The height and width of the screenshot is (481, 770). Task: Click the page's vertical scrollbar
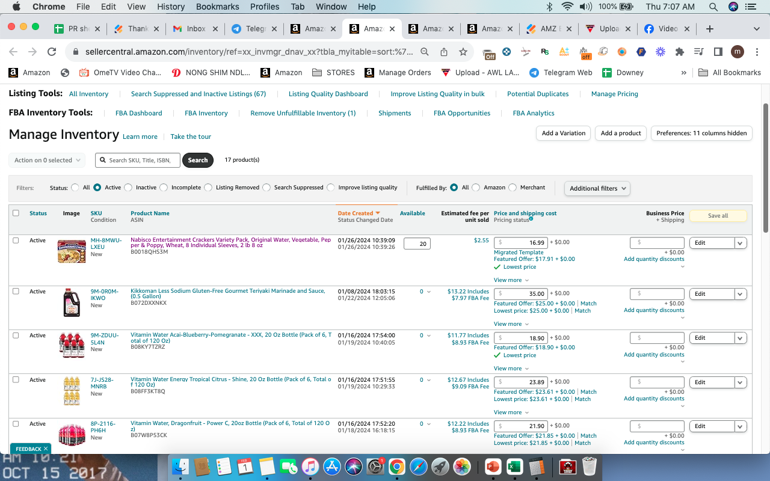[x=766, y=168]
